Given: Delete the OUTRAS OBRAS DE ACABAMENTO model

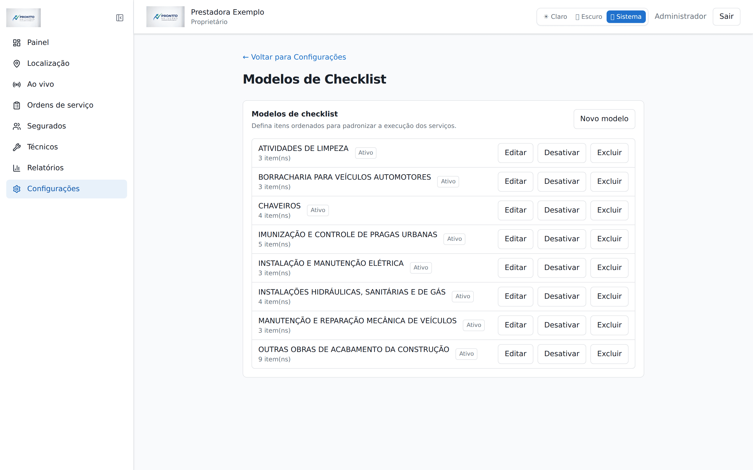Looking at the screenshot, I should tap(609, 354).
